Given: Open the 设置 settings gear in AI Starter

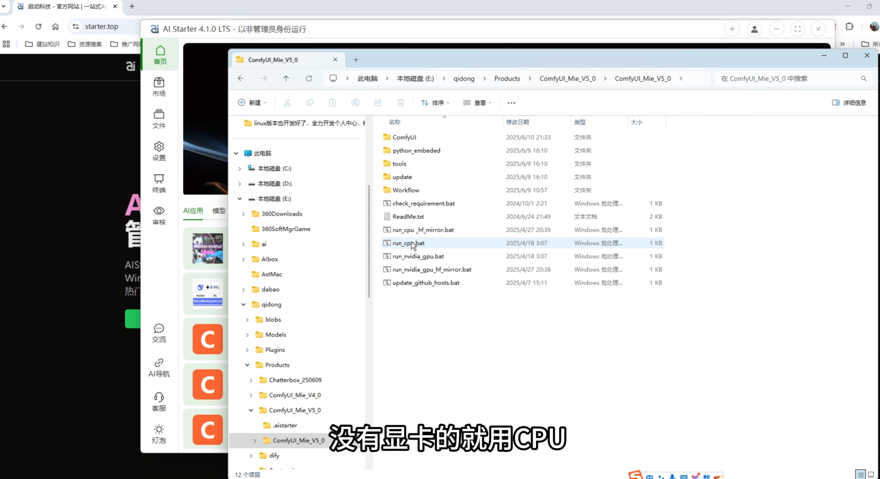Looking at the screenshot, I should (159, 151).
